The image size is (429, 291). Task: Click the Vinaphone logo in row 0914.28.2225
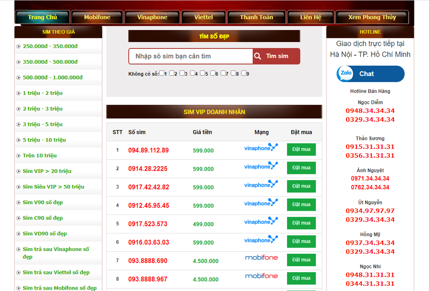tap(261, 166)
